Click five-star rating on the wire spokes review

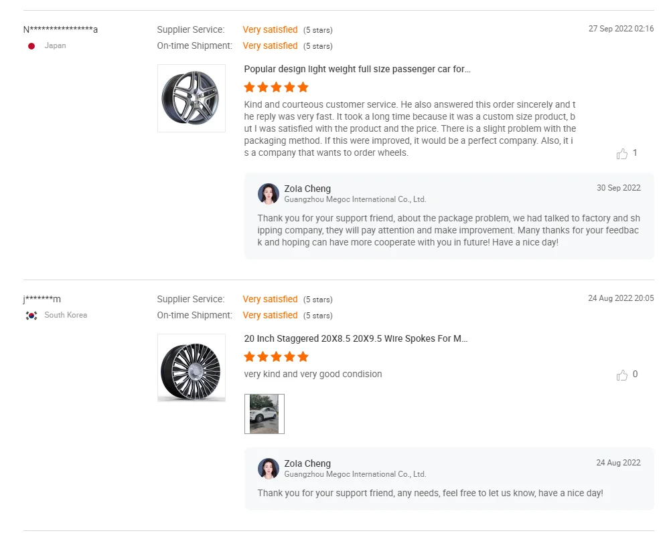click(x=276, y=357)
